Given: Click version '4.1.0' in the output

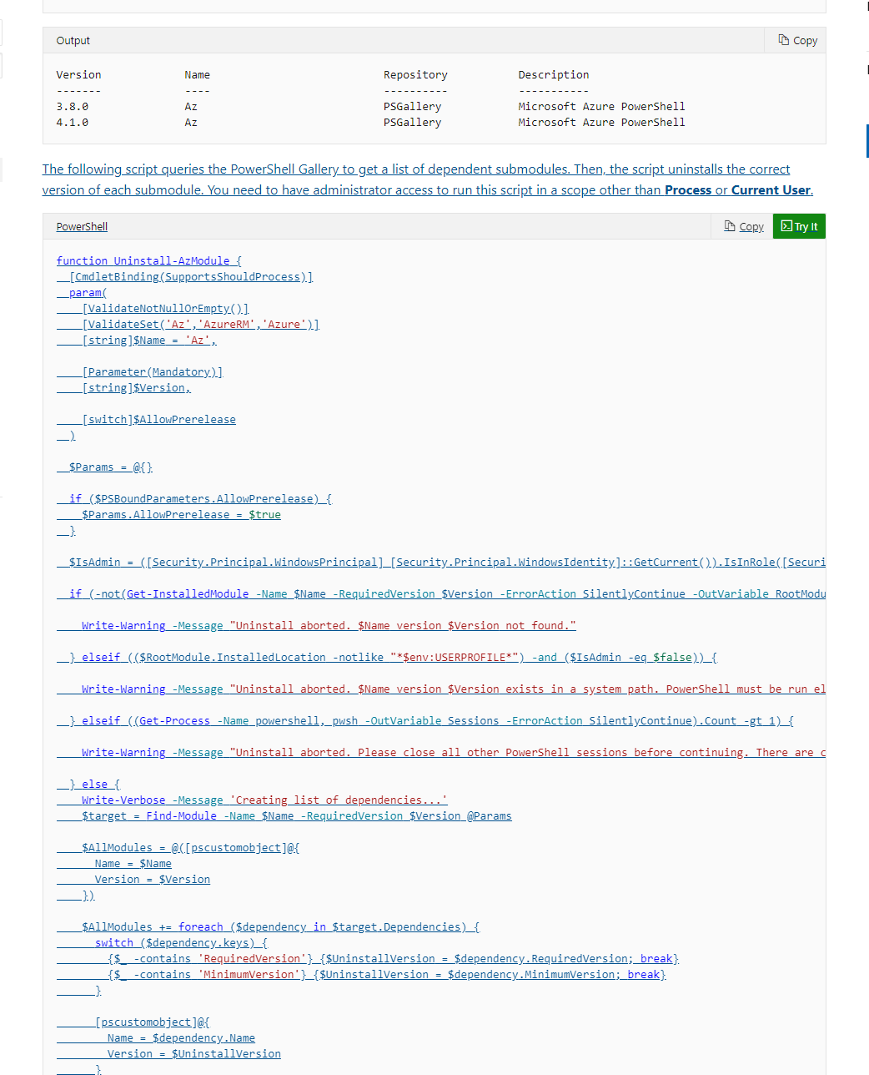Looking at the screenshot, I should point(73,122).
